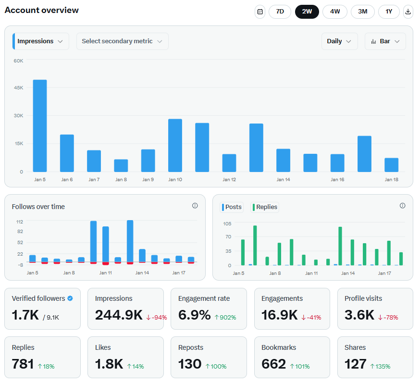The image size is (420, 383).
Task: Click the bar chart icon beside Bar
Action: pos(373,41)
